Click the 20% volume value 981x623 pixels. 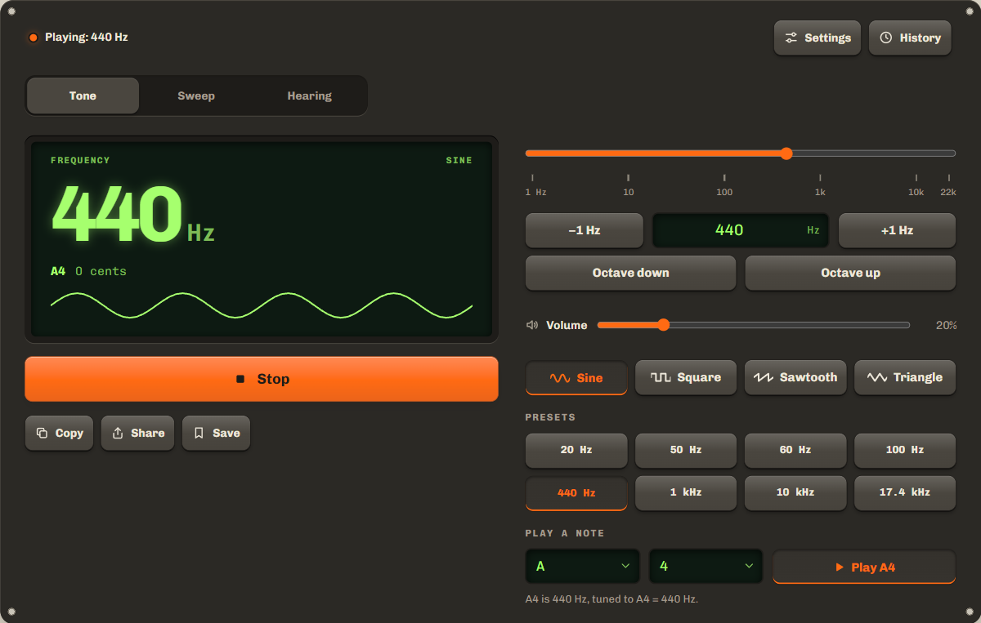pyautogui.click(x=946, y=325)
